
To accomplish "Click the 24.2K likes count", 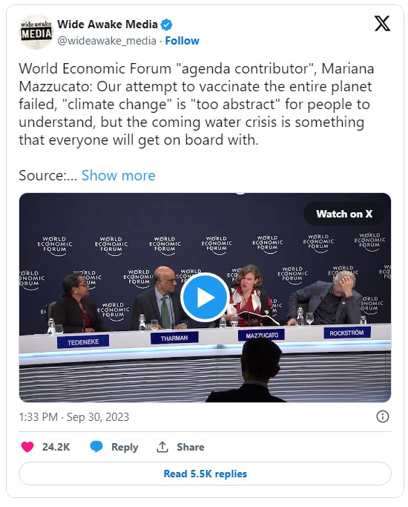I will [x=56, y=447].
